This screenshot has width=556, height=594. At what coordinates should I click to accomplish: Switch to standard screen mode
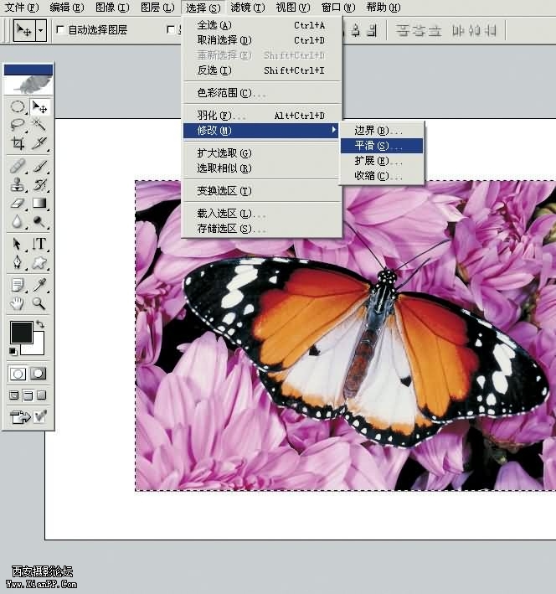click(x=14, y=395)
